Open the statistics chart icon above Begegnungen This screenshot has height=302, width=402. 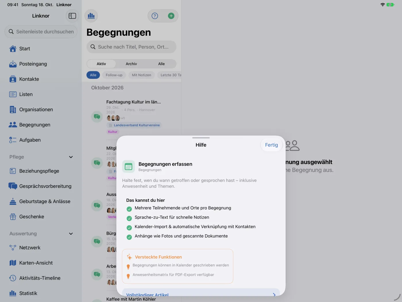[91, 16]
